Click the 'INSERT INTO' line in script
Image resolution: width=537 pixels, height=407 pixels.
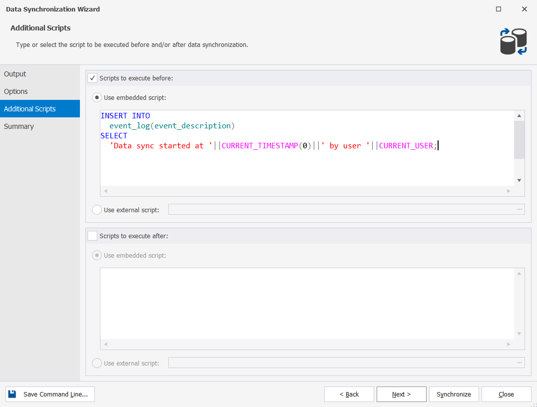125,116
